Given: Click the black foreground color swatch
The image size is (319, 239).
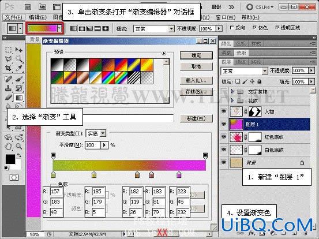Looking at the screenshot, I should click(10, 159).
